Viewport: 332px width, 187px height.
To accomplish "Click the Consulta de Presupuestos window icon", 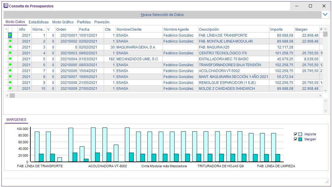I will click(6, 6).
